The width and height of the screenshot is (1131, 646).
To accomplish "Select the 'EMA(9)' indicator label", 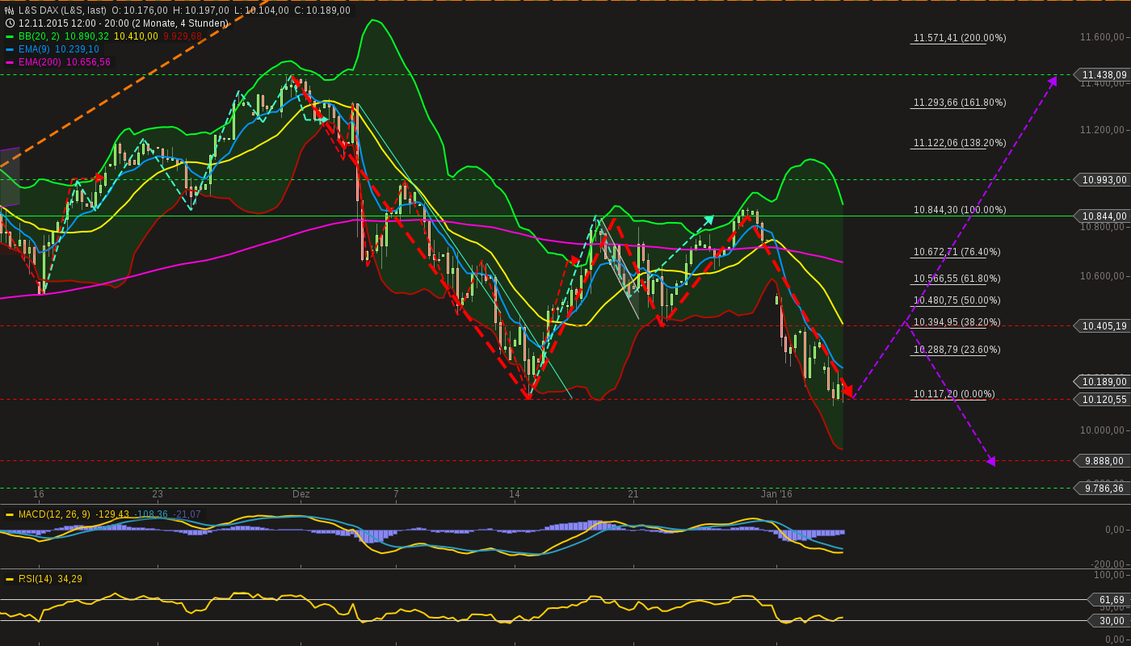I will point(35,49).
